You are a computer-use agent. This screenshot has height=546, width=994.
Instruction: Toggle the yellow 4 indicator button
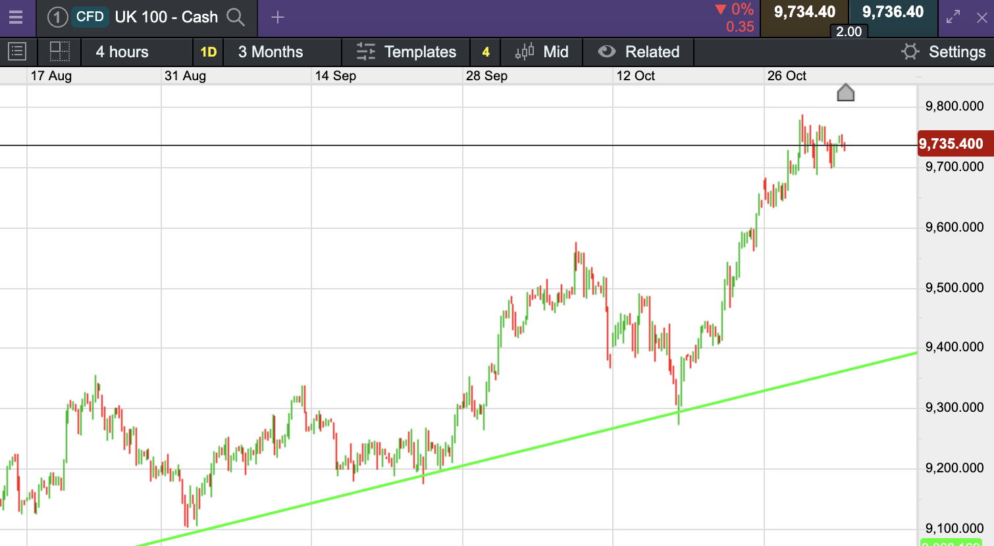point(486,52)
